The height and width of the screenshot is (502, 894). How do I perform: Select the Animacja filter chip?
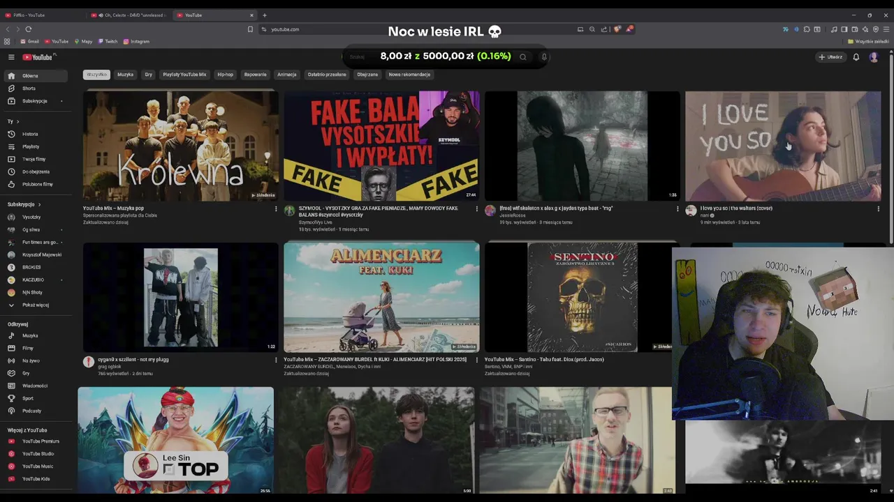coord(286,75)
